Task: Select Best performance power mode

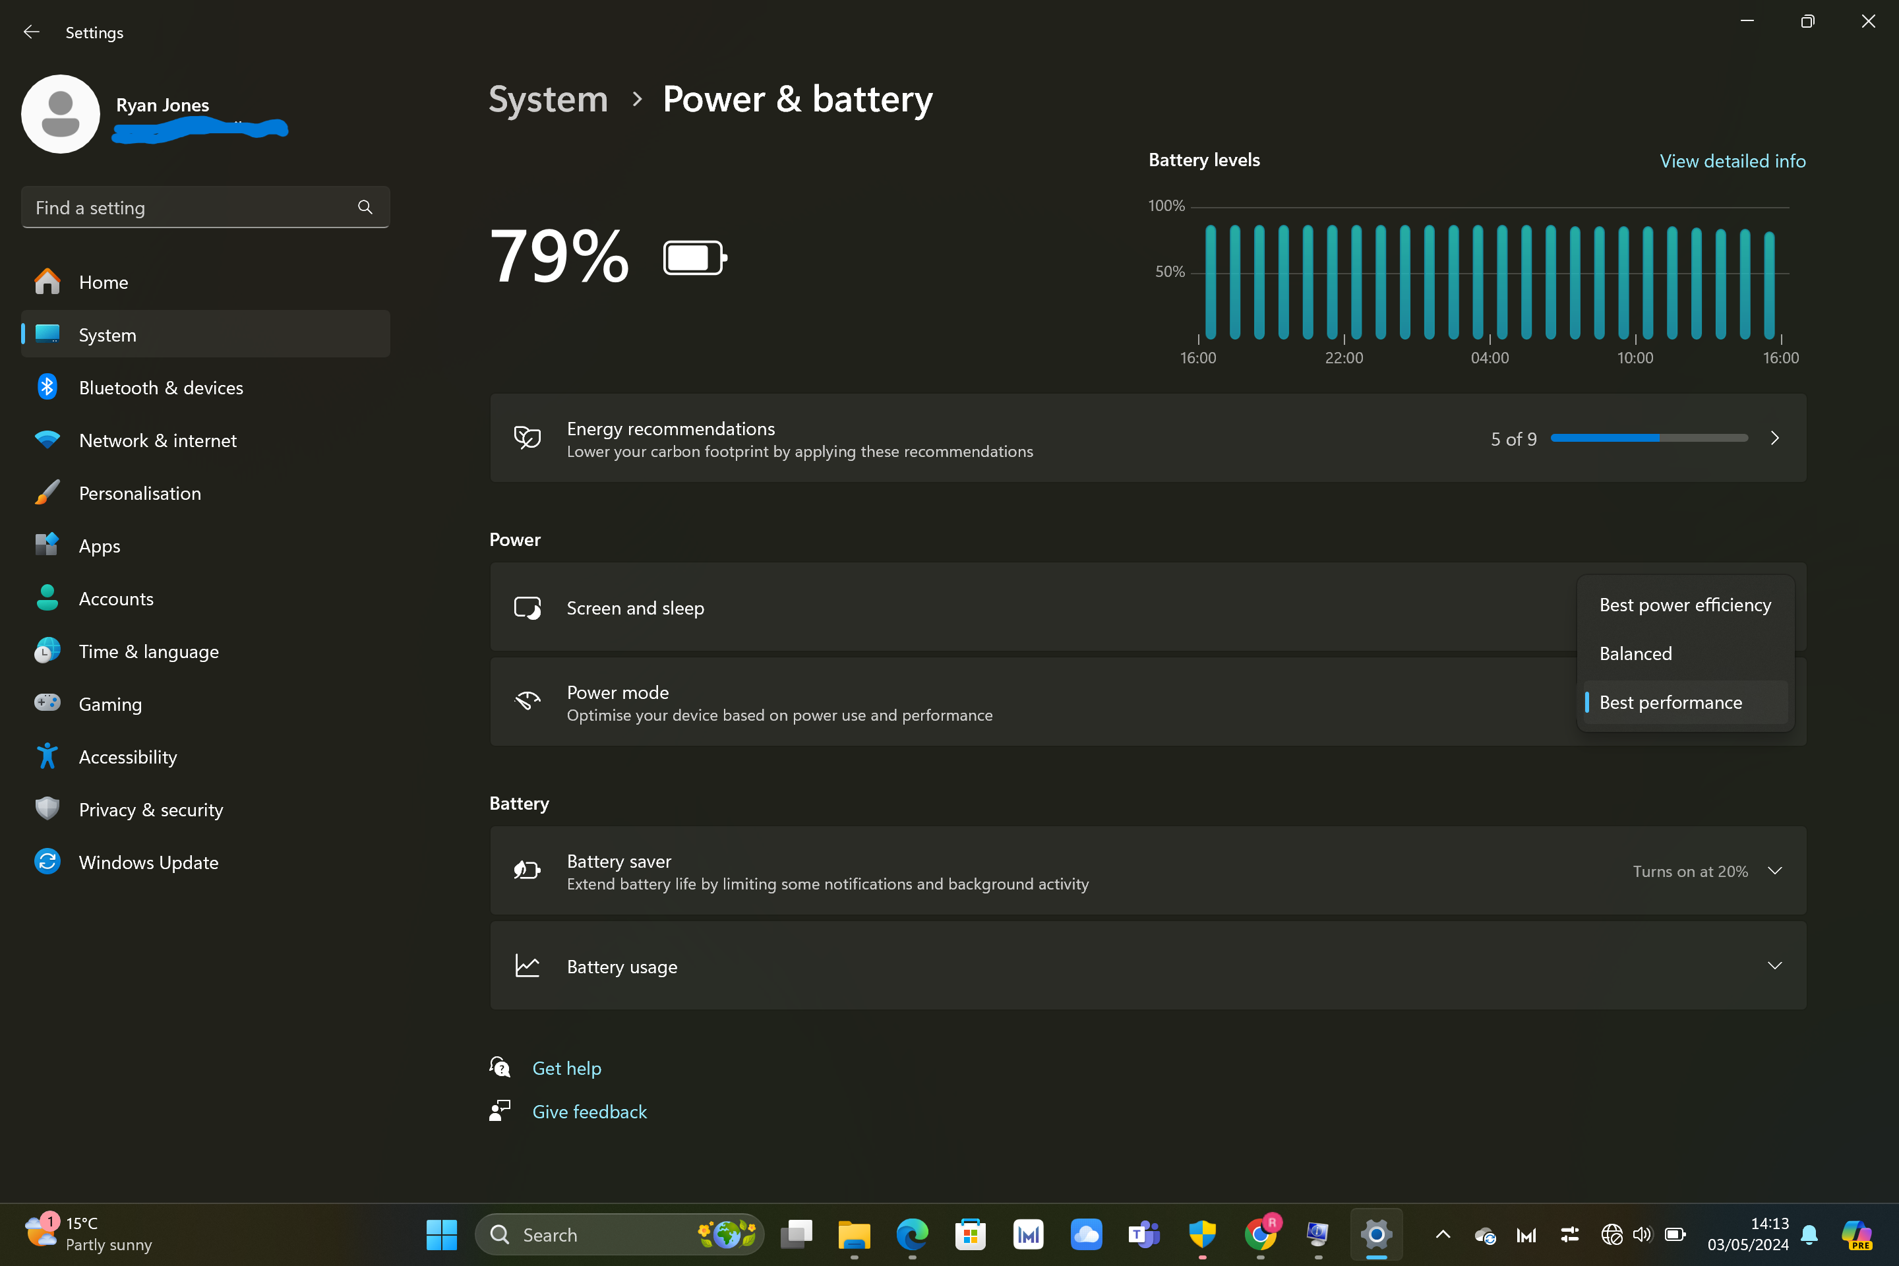Action: point(1685,702)
